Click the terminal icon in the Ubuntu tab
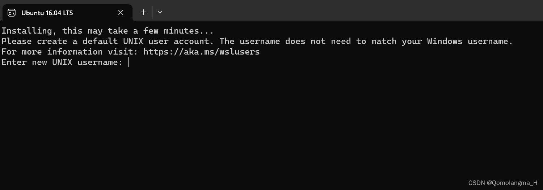 coord(12,13)
